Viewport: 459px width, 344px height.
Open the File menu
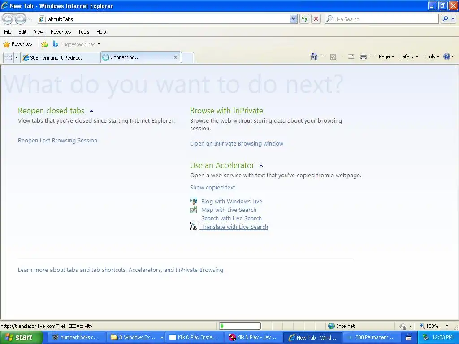click(x=8, y=32)
